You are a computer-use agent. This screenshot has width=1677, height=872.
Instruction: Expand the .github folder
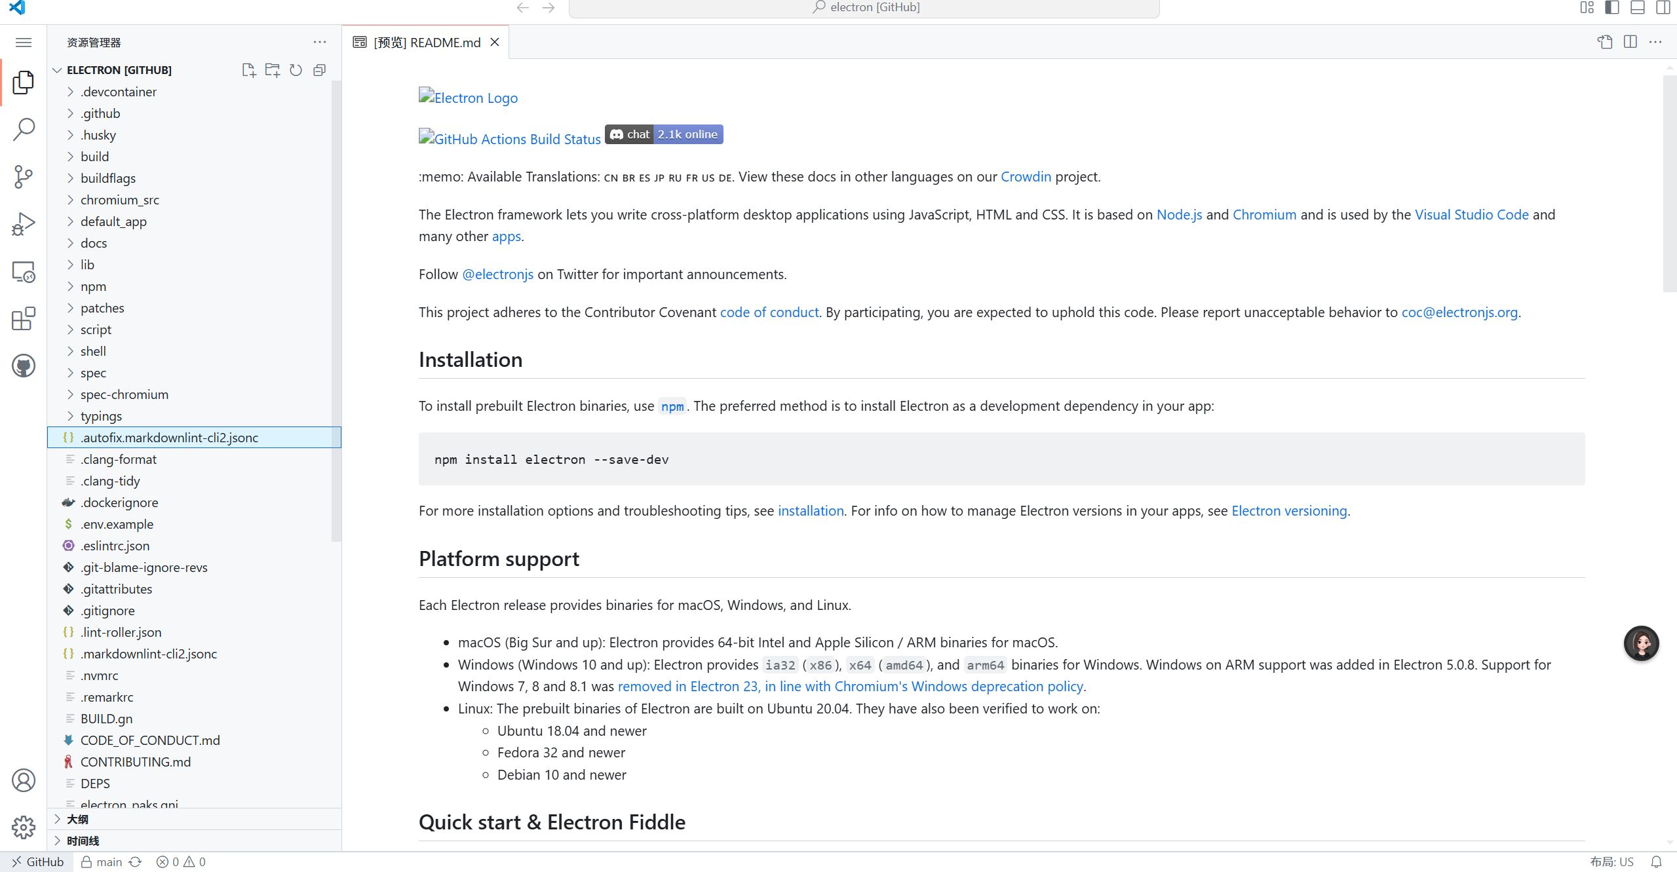[194, 113]
